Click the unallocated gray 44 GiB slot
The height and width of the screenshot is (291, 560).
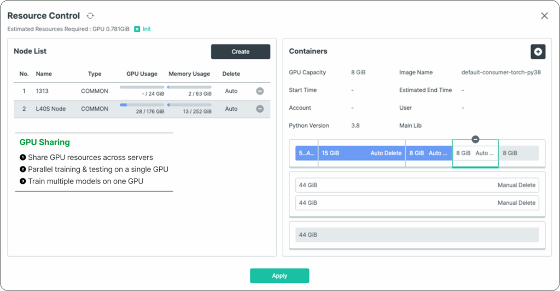click(x=417, y=235)
